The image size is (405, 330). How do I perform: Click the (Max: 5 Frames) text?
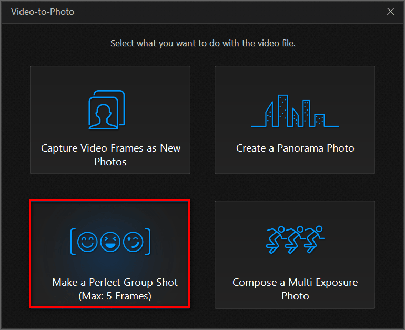[115, 296]
